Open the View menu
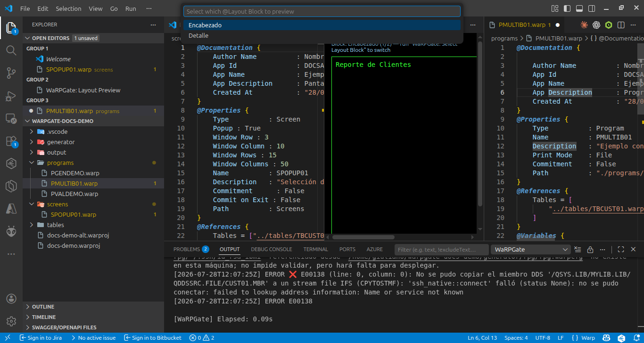The image size is (644, 343). coord(96,8)
